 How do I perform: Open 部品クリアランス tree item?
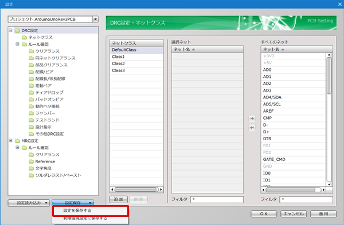pyautogui.click(x=52, y=65)
